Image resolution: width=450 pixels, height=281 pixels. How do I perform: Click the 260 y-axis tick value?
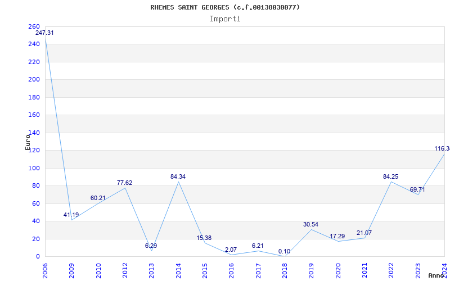pyautogui.click(x=34, y=27)
